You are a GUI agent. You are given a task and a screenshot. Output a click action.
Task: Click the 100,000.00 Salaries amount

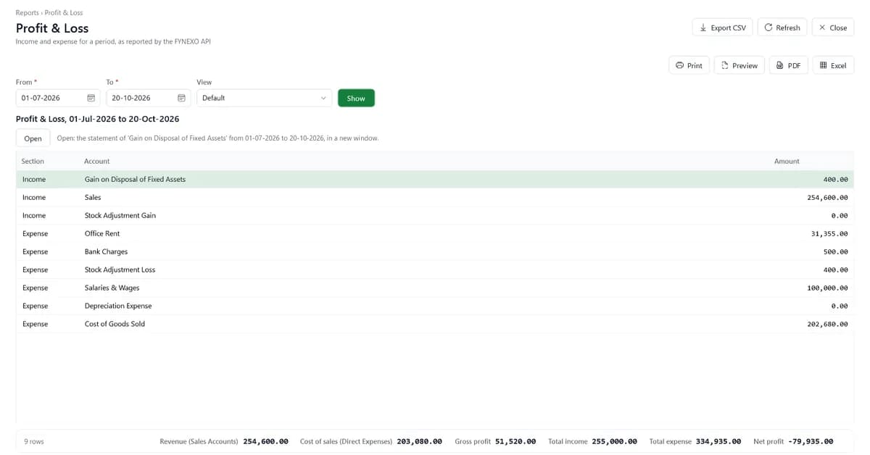(x=827, y=288)
